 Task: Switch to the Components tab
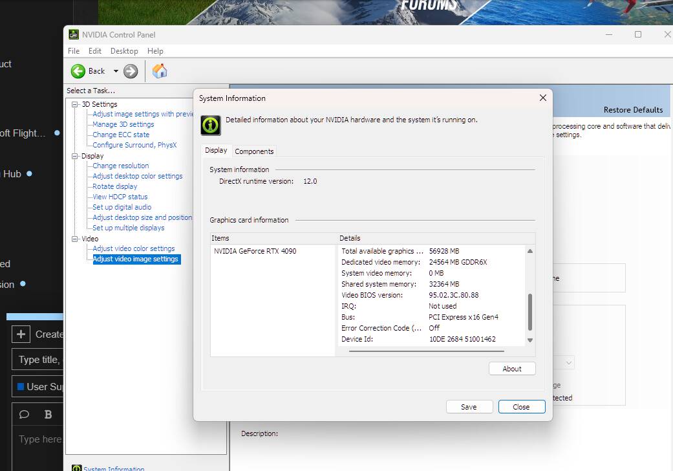pyautogui.click(x=254, y=151)
